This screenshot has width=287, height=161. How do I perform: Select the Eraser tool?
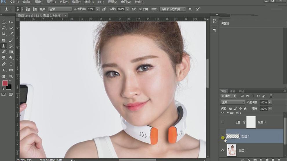click(4, 52)
